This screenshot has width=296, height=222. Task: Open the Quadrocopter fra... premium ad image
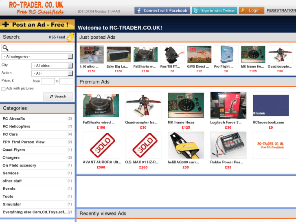(143, 106)
